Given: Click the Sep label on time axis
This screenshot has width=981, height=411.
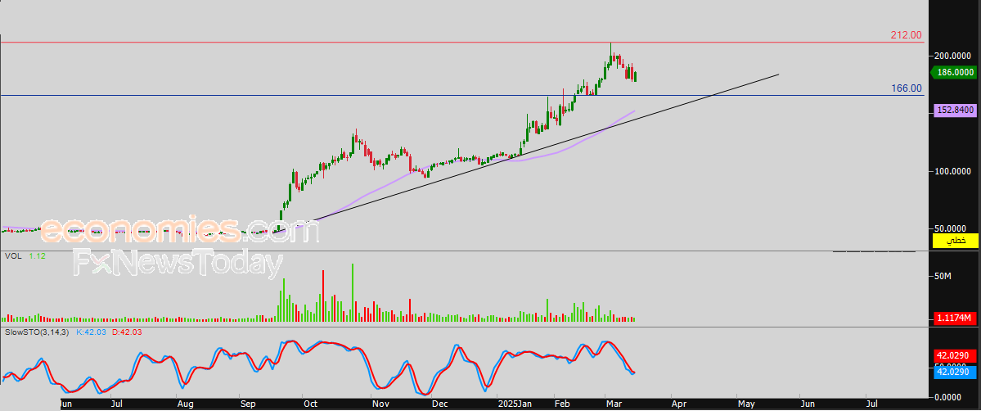Looking at the screenshot, I should (248, 404).
